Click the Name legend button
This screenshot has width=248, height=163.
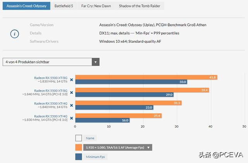[x=90, y=138]
